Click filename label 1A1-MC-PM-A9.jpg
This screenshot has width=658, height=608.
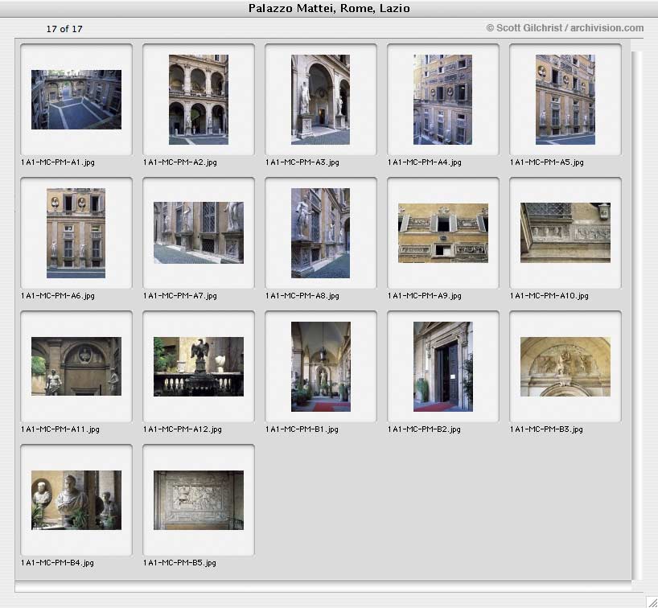(424, 296)
